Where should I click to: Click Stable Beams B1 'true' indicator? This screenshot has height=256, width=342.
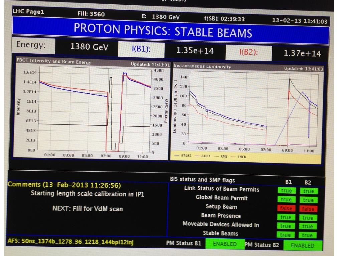click(x=286, y=235)
